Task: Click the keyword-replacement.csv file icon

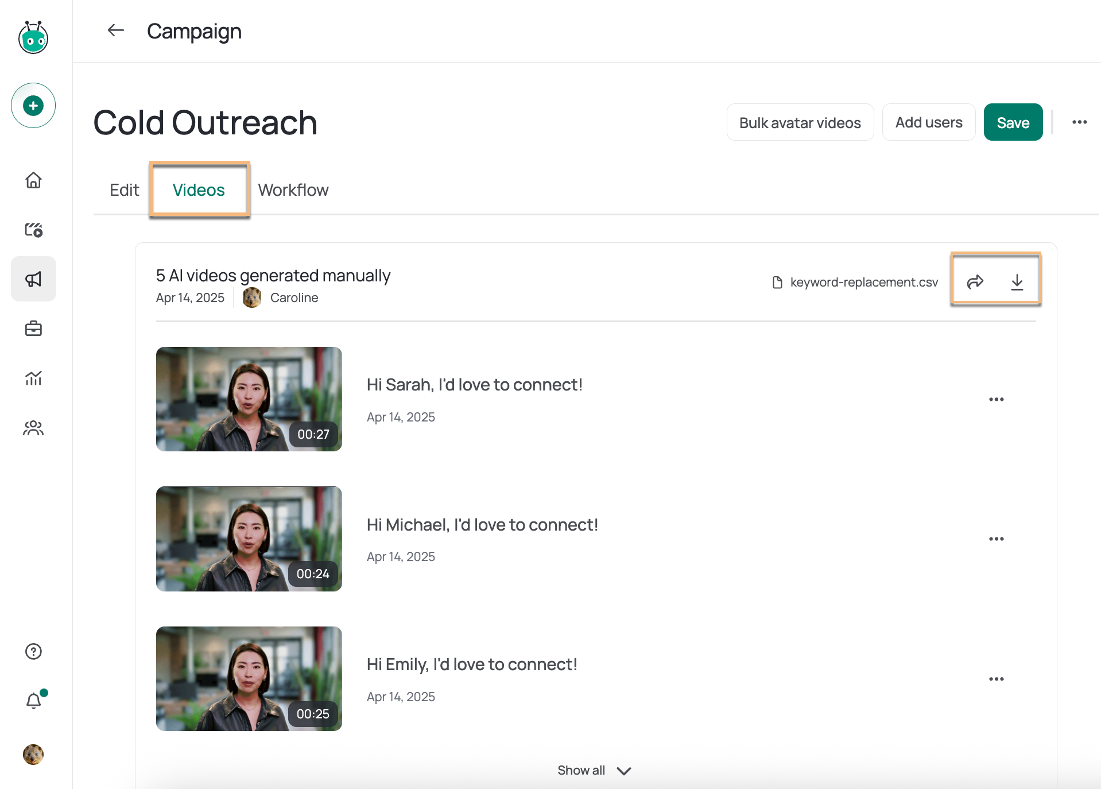Action: 777,282
